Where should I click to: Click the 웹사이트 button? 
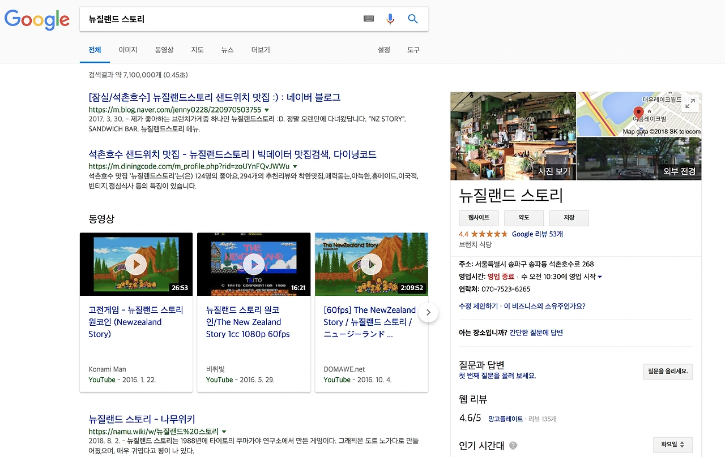point(479,218)
